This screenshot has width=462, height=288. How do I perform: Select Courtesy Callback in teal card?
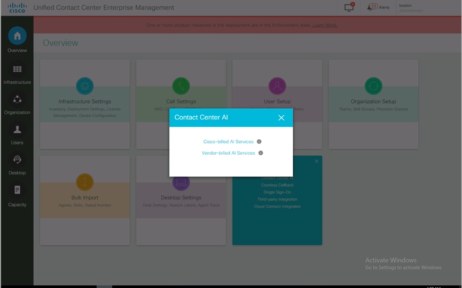(x=277, y=185)
